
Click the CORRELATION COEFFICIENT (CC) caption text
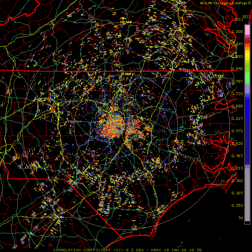(x=88, y=250)
